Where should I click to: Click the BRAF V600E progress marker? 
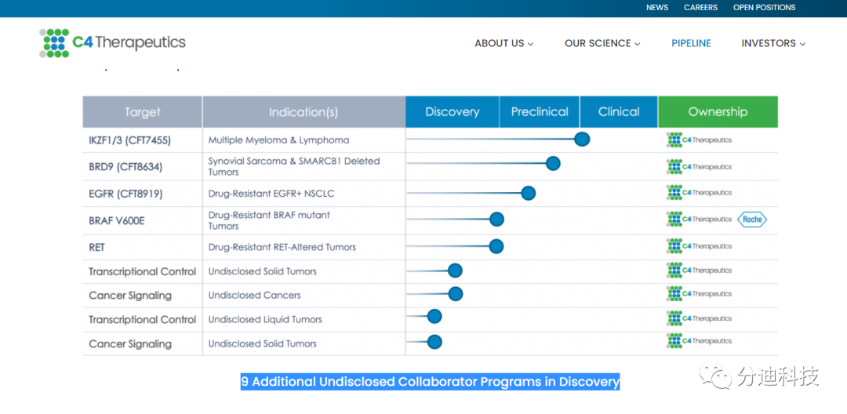coord(497,219)
